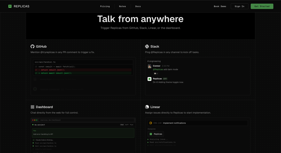Click the Replicas app avatar in Slack
The width and height of the screenshot is (281, 153).
[x=149, y=79]
